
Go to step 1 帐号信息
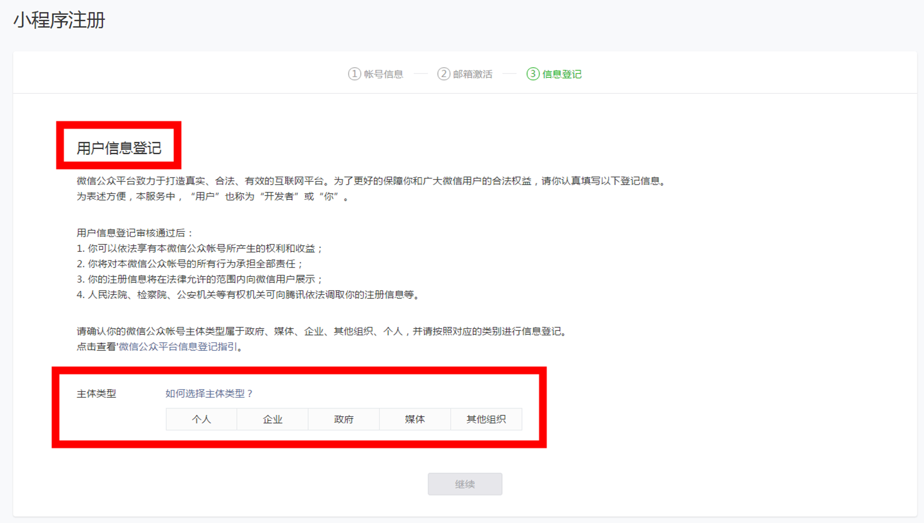click(376, 74)
